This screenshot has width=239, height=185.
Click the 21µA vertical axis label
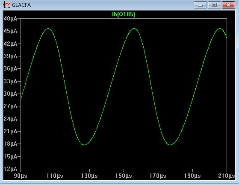click(x=10, y=131)
